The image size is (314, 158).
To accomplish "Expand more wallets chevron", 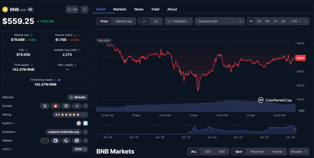I will 85,141.
